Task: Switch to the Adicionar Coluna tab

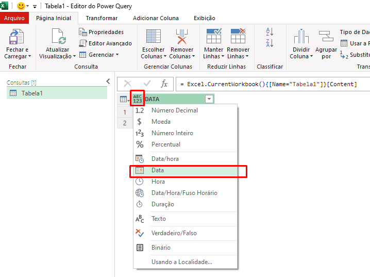Action: (x=156, y=18)
